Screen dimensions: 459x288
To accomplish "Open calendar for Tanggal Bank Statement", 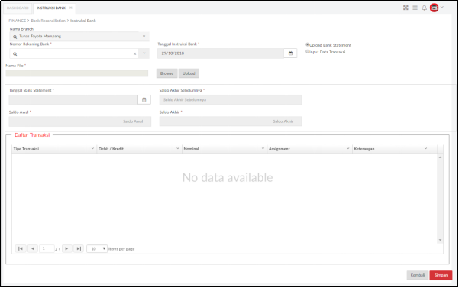I will coord(144,100).
